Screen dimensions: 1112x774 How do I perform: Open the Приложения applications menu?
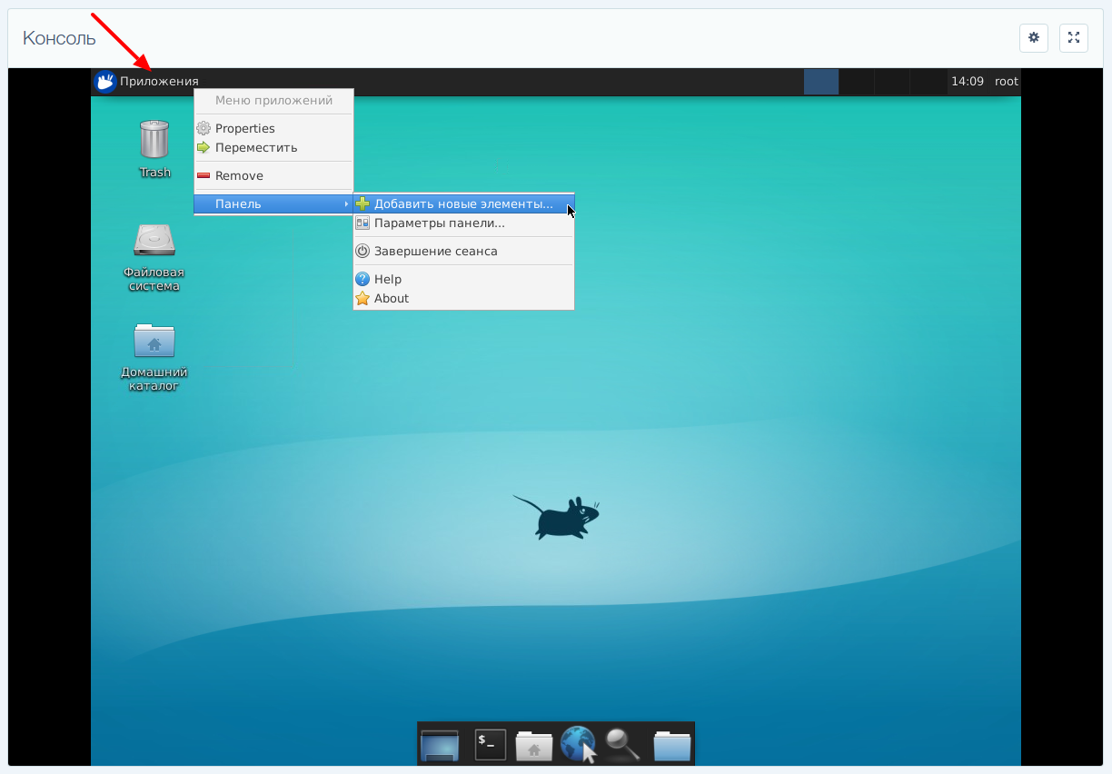tap(146, 82)
